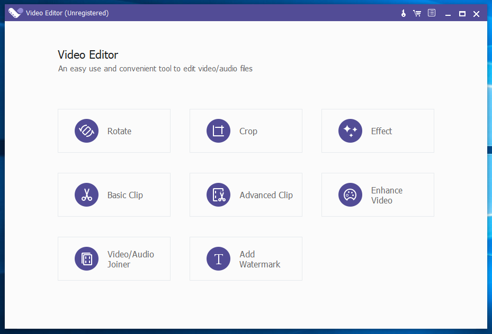
Task: Select the Add Watermark T icon
Action: point(218,258)
